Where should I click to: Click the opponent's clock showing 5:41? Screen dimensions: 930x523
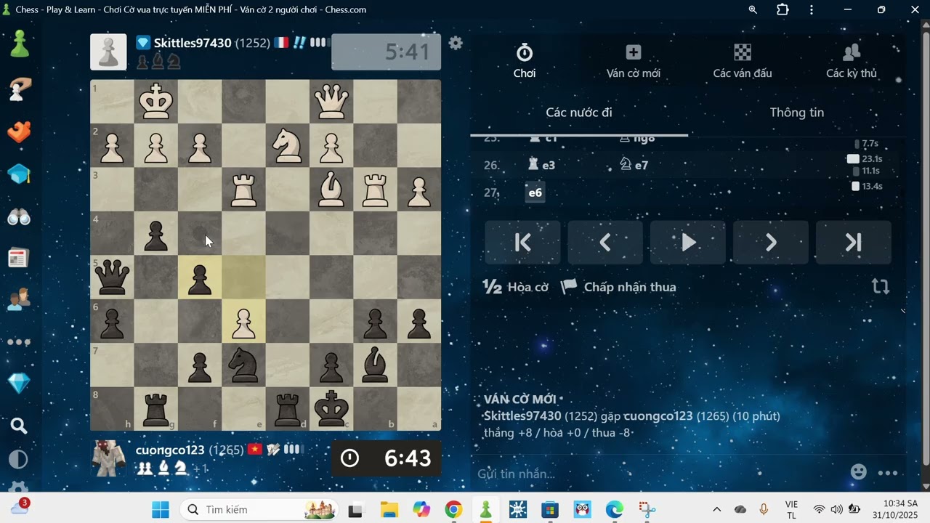coord(386,52)
